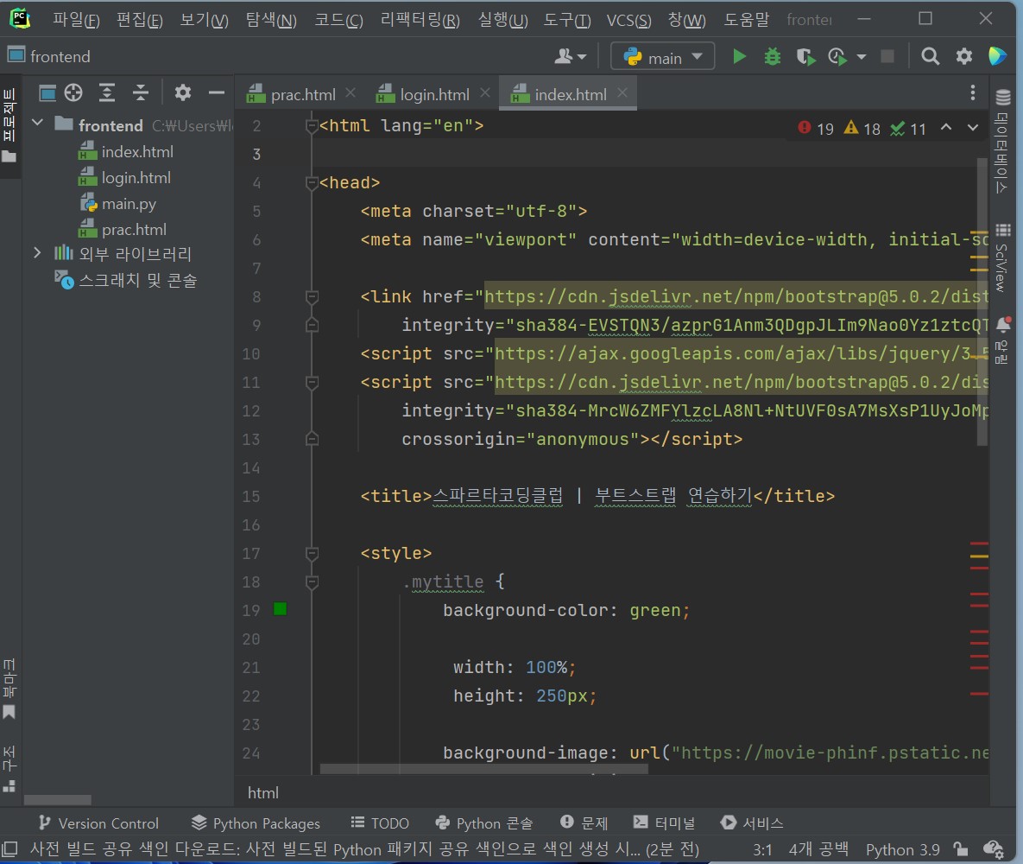Fold the html tag on line 2
Image resolution: width=1023 pixels, height=864 pixels.
tap(312, 126)
